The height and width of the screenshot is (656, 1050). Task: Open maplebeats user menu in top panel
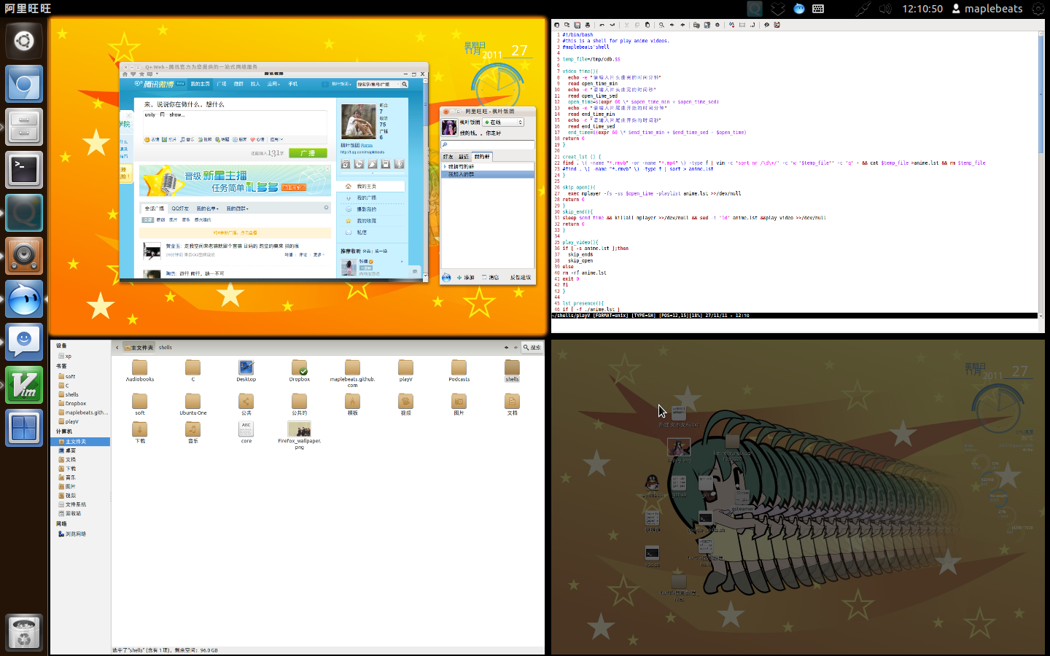(987, 9)
